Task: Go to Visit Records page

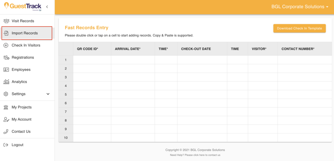Action: [23, 21]
